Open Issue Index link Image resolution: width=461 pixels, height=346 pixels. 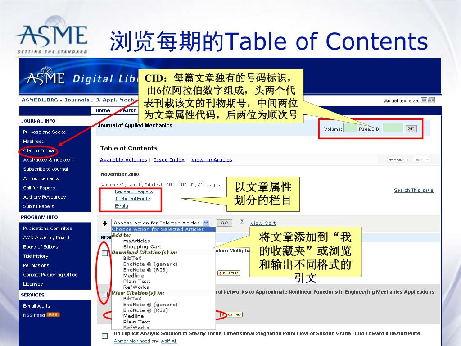169,160
